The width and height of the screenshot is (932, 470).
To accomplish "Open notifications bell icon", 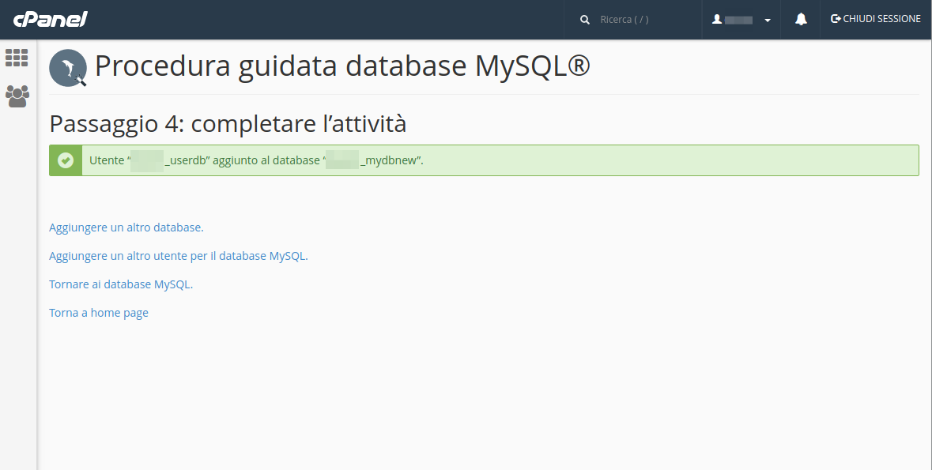I will pos(801,19).
